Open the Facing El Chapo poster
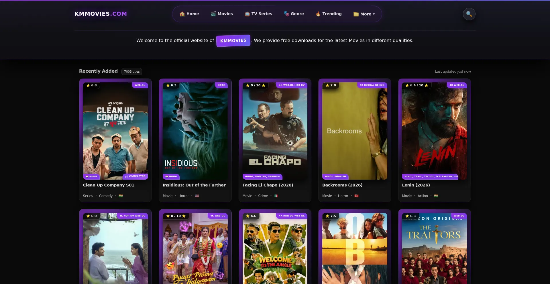This screenshot has width=550, height=284. (x=275, y=131)
